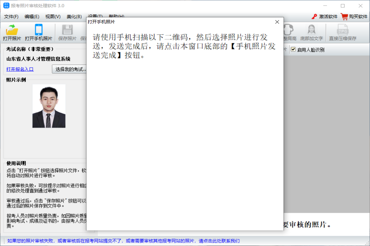The height and width of the screenshot is (246, 370).
Task: Open the 文件 menu
Action: [x=11, y=16]
